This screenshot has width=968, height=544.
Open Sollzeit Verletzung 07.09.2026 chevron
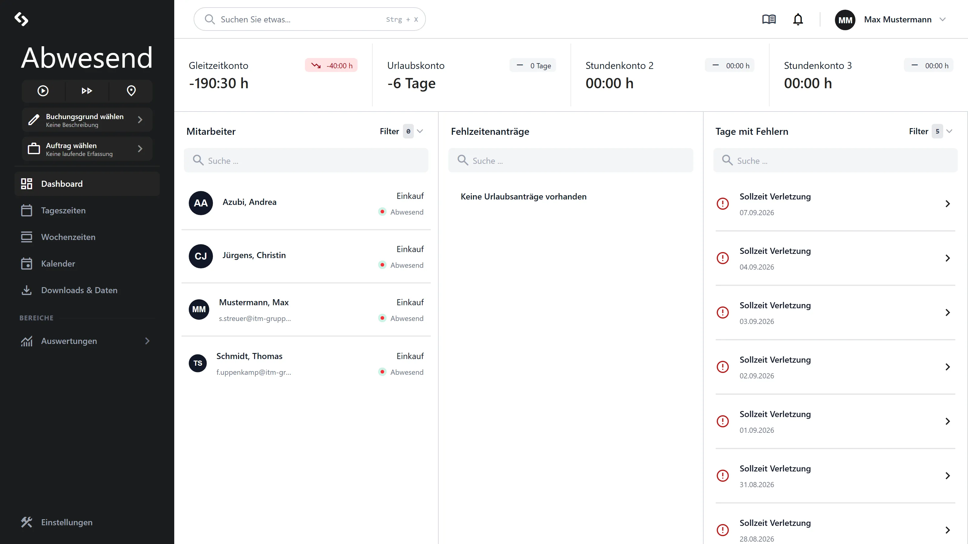coord(947,203)
